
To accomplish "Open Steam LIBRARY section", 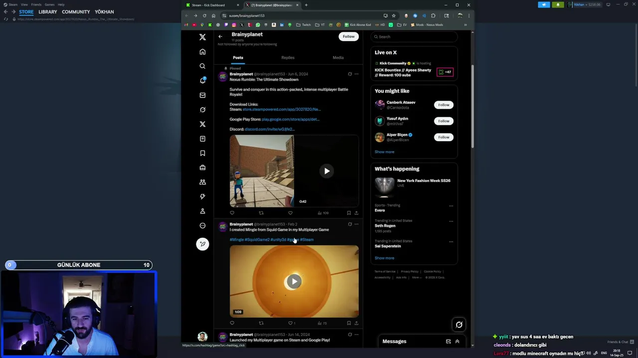I will click(48, 12).
